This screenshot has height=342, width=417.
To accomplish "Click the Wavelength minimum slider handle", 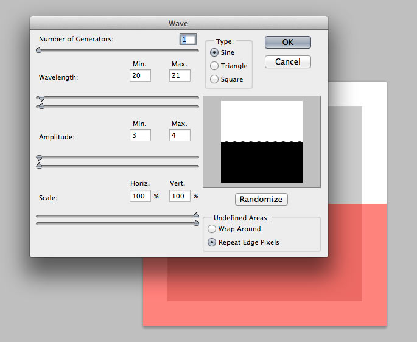I will (x=41, y=98).
